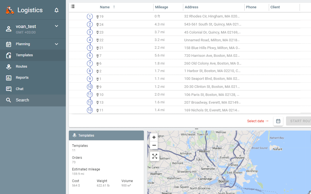Zoom in on the map
The height and width of the screenshot is (194, 311).
154,137
